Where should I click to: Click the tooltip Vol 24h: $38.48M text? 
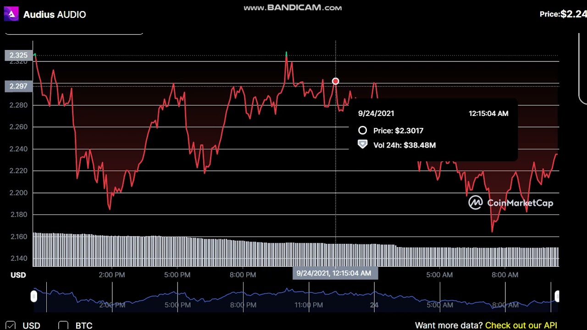404,145
